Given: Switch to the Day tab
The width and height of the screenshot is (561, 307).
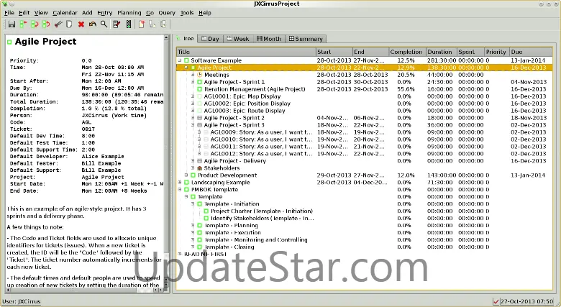Looking at the screenshot, I should point(210,39).
